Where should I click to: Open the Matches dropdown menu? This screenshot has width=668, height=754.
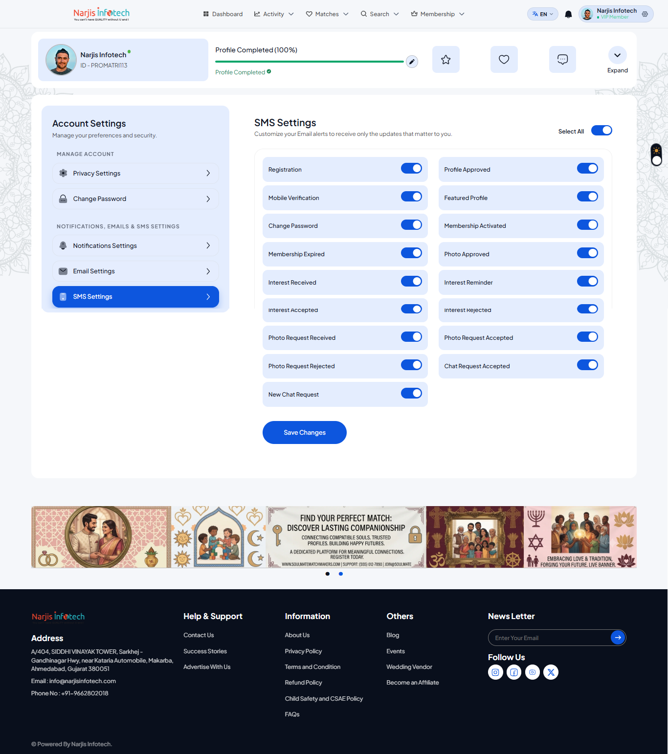(x=327, y=14)
